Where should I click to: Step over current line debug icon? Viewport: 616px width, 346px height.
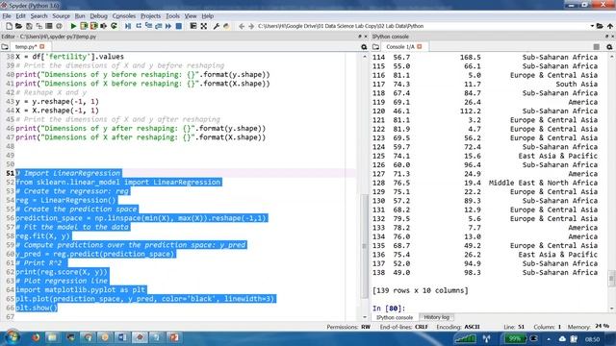point(139,26)
